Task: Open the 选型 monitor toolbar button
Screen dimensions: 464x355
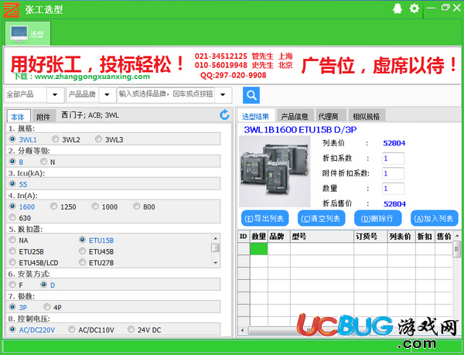Action: pyautogui.click(x=28, y=33)
